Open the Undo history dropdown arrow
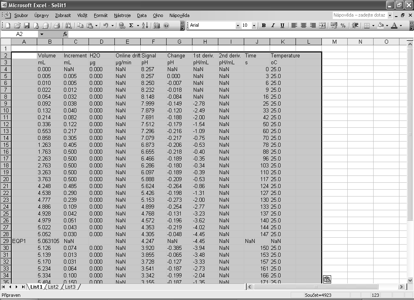Screen dimensions: 414x300 112,25
